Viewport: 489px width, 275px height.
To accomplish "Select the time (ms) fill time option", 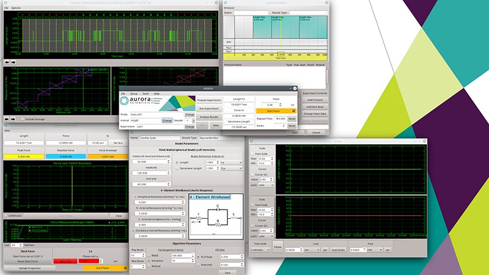I will [x=199, y=265].
